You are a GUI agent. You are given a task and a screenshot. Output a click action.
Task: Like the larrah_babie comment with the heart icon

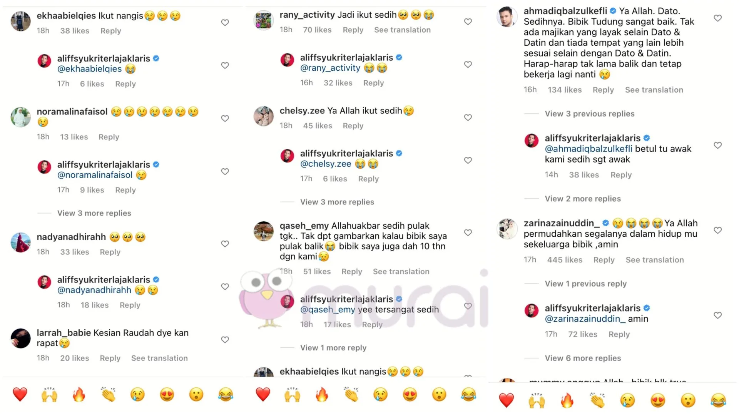point(225,340)
